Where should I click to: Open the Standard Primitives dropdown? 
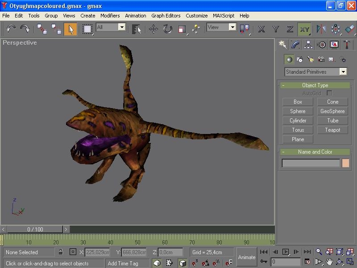point(343,72)
